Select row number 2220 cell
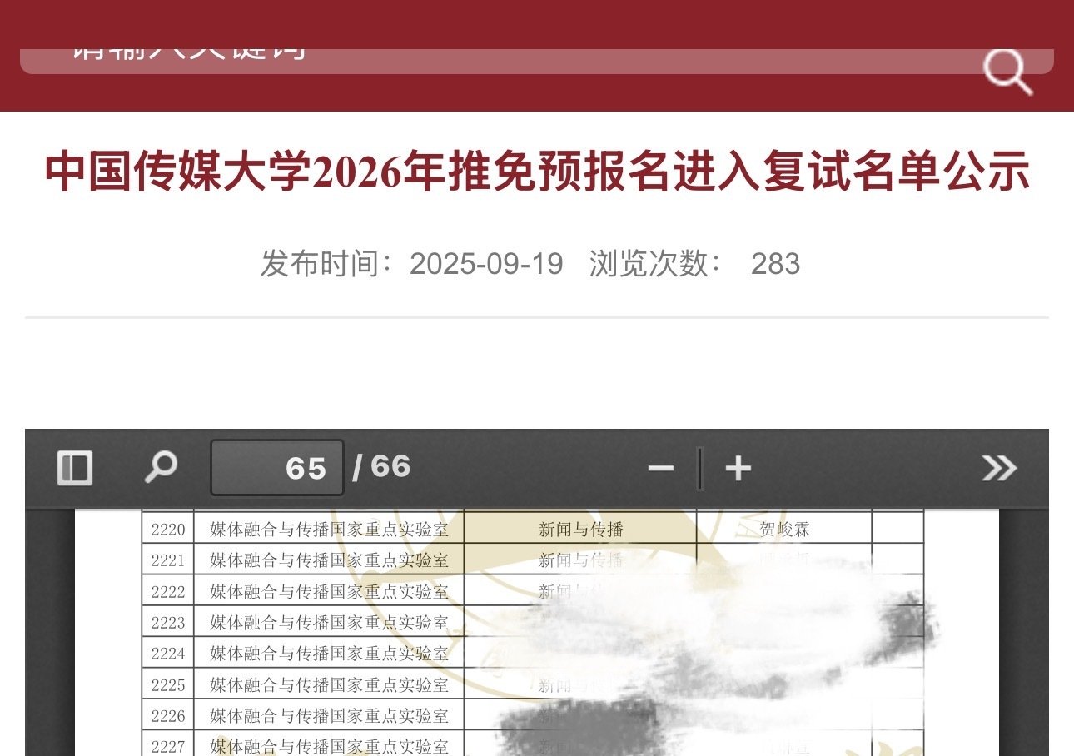The height and width of the screenshot is (756, 1074). [168, 529]
